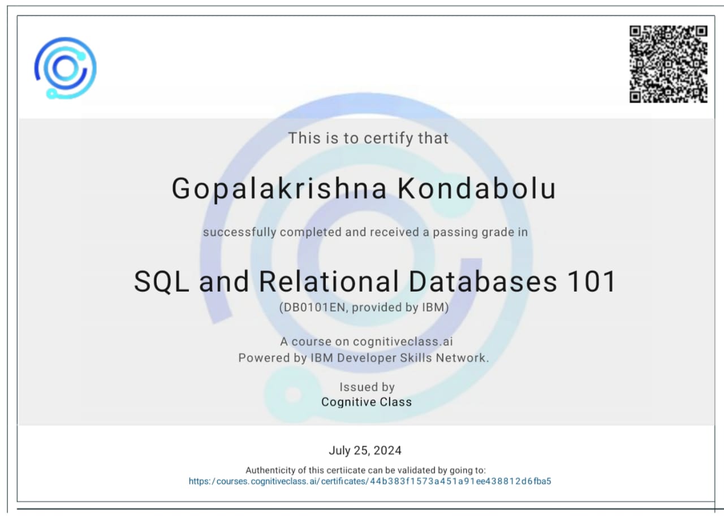Screen dimensions: 724x519
Task: Click "Powered by IBM Developer Skills Network." line
Action: 364,358
